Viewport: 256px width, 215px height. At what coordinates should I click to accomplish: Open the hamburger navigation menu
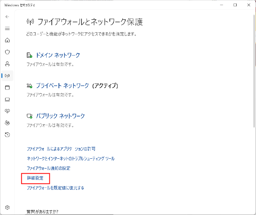click(x=7, y=28)
